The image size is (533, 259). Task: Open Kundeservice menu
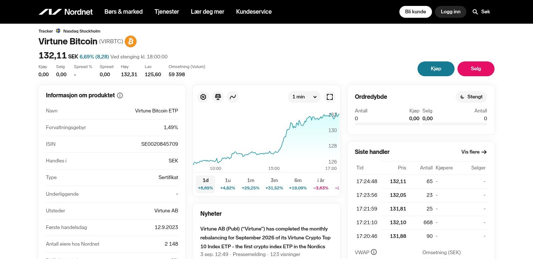(x=254, y=12)
